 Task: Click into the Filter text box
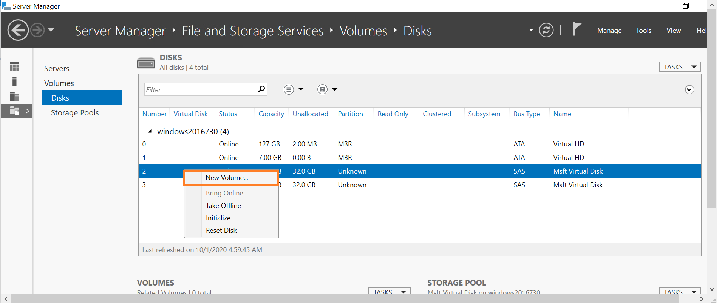(200, 90)
